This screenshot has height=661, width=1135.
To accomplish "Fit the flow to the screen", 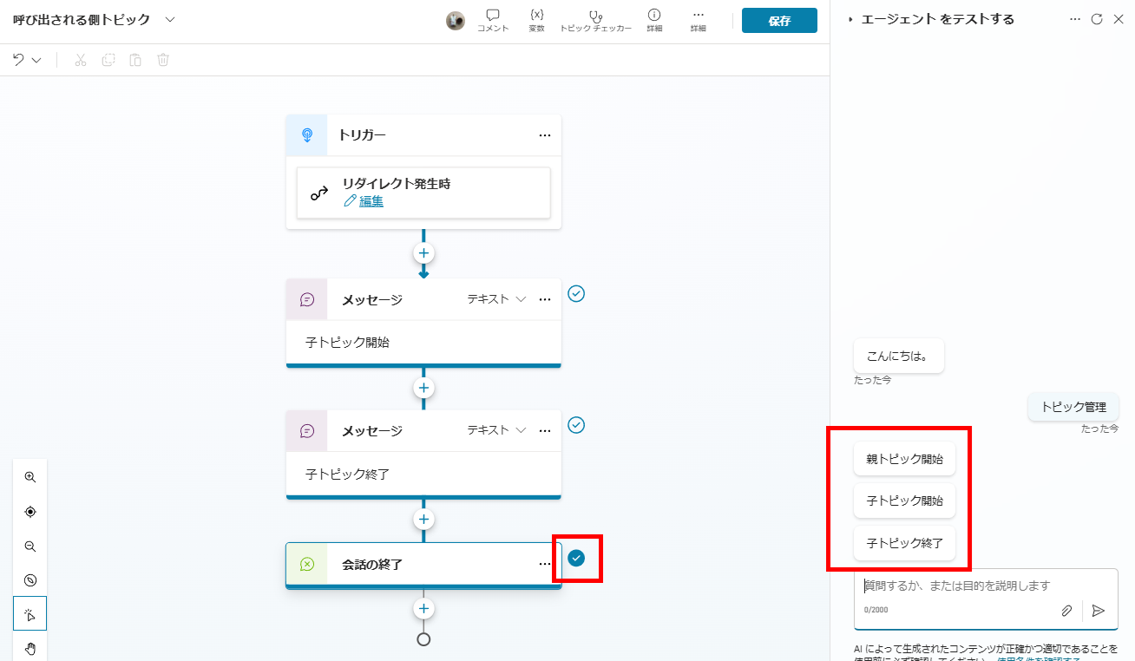I will pos(30,511).
